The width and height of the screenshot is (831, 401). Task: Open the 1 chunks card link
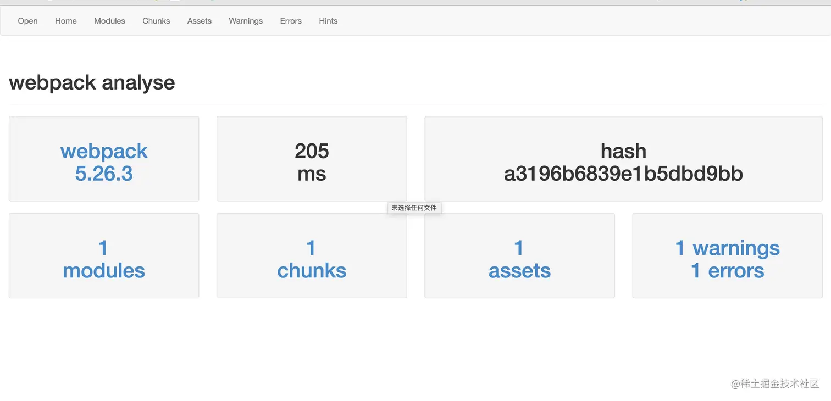tap(312, 259)
